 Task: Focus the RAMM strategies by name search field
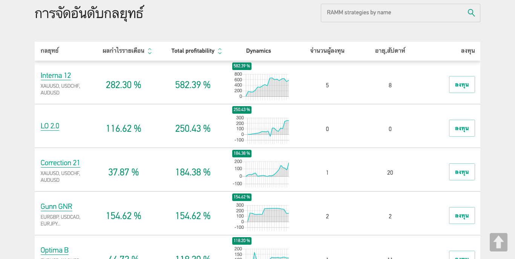pyautogui.click(x=400, y=13)
